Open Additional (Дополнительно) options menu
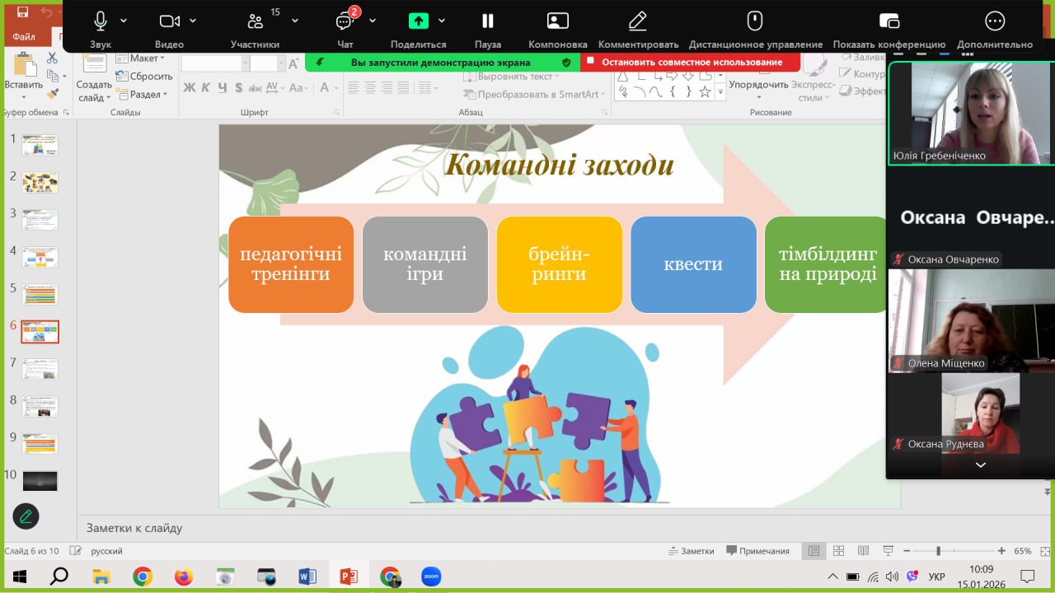This screenshot has width=1055, height=593. [995, 21]
